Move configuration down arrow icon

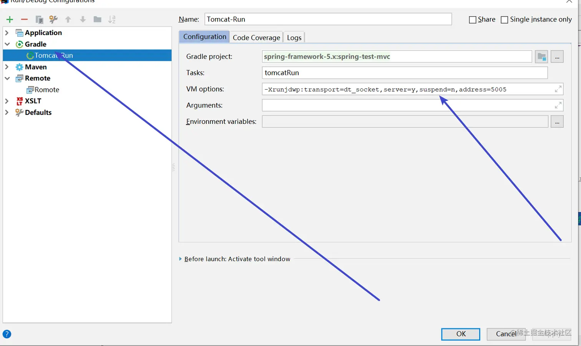[x=83, y=19]
